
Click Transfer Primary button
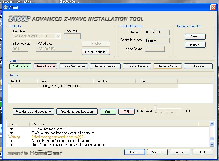pos(137,66)
